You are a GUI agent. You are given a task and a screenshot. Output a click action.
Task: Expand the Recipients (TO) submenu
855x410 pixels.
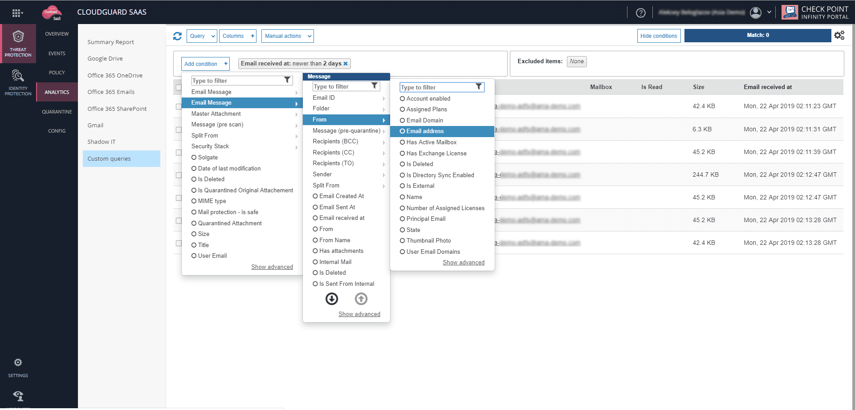tap(346, 163)
